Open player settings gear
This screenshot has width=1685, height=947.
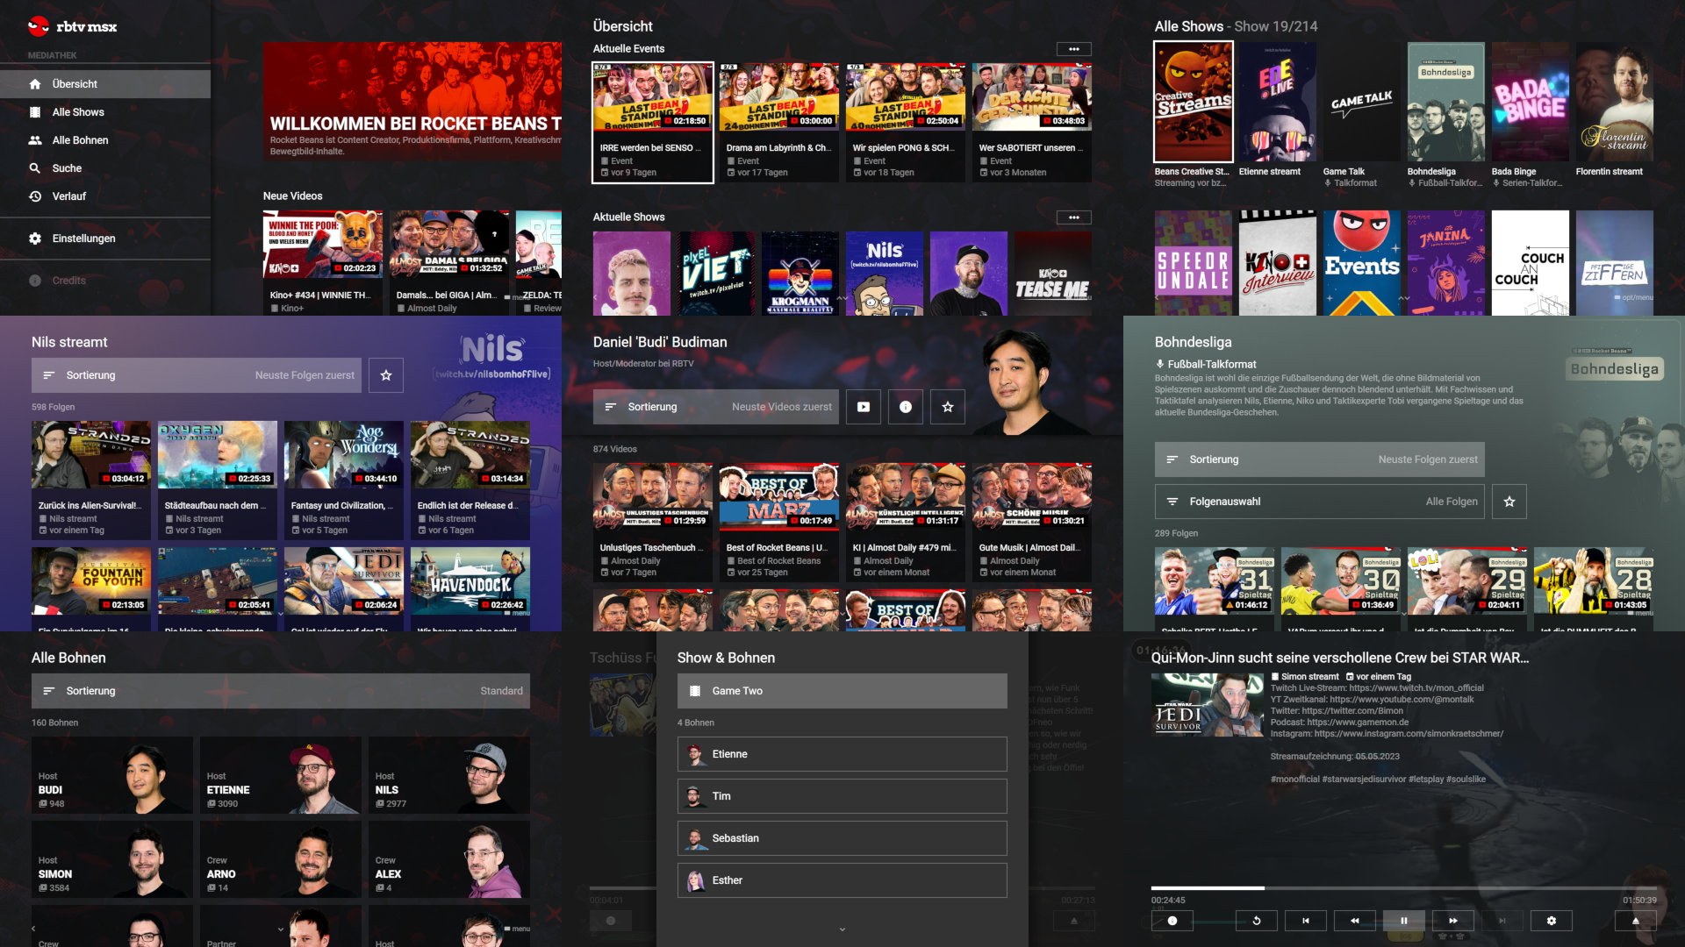pos(1552,921)
